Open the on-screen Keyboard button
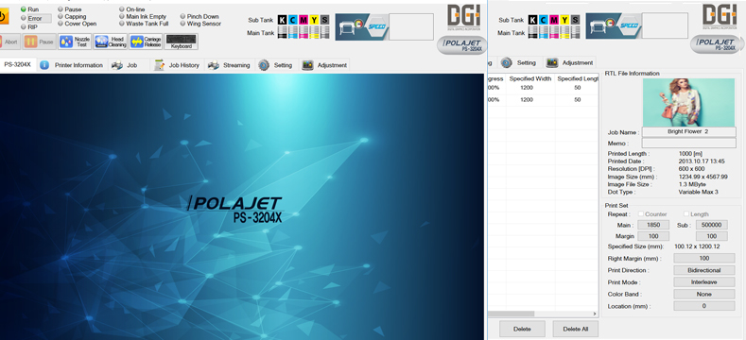The width and height of the screenshot is (746, 340). (x=182, y=42)
